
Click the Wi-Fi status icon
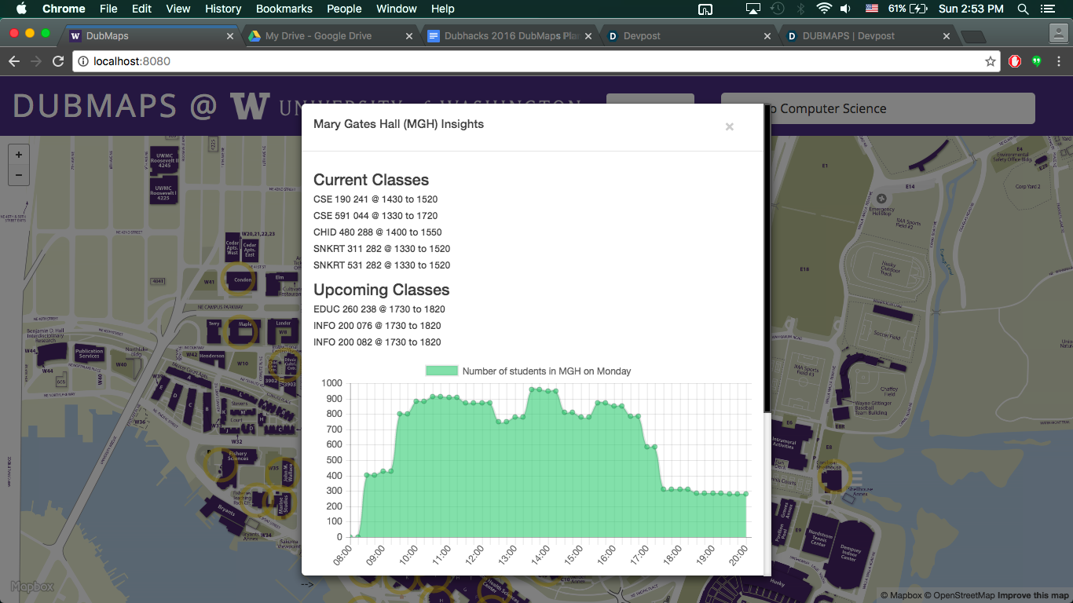(823, 9)
